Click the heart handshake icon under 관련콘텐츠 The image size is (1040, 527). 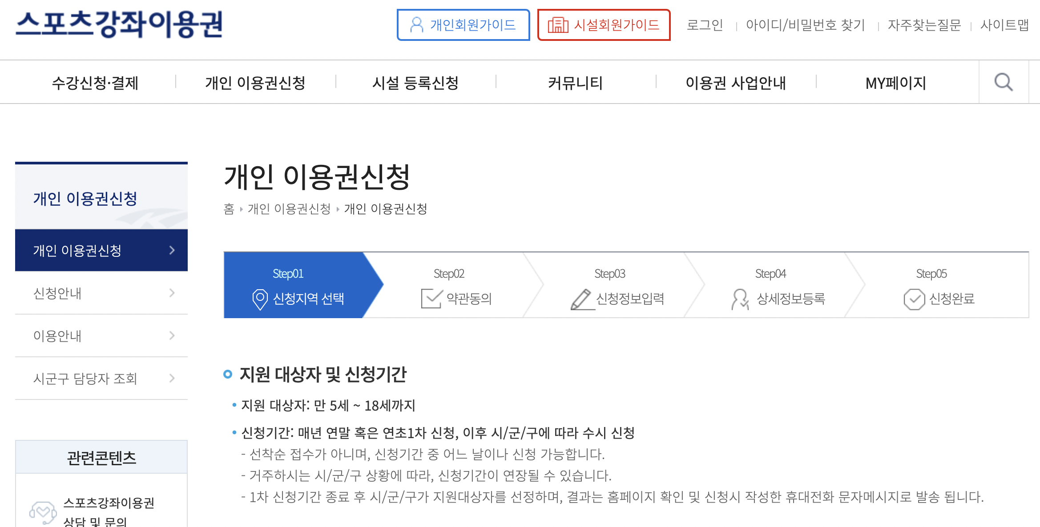pos(43,512)
